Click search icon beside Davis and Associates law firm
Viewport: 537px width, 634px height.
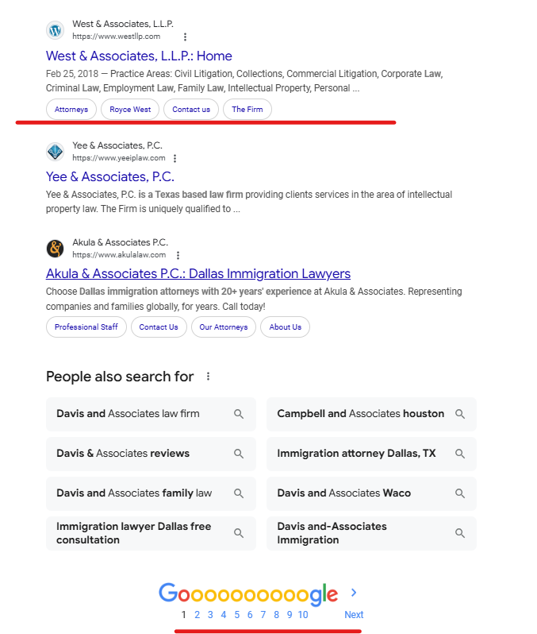click(x=239, y=414)
